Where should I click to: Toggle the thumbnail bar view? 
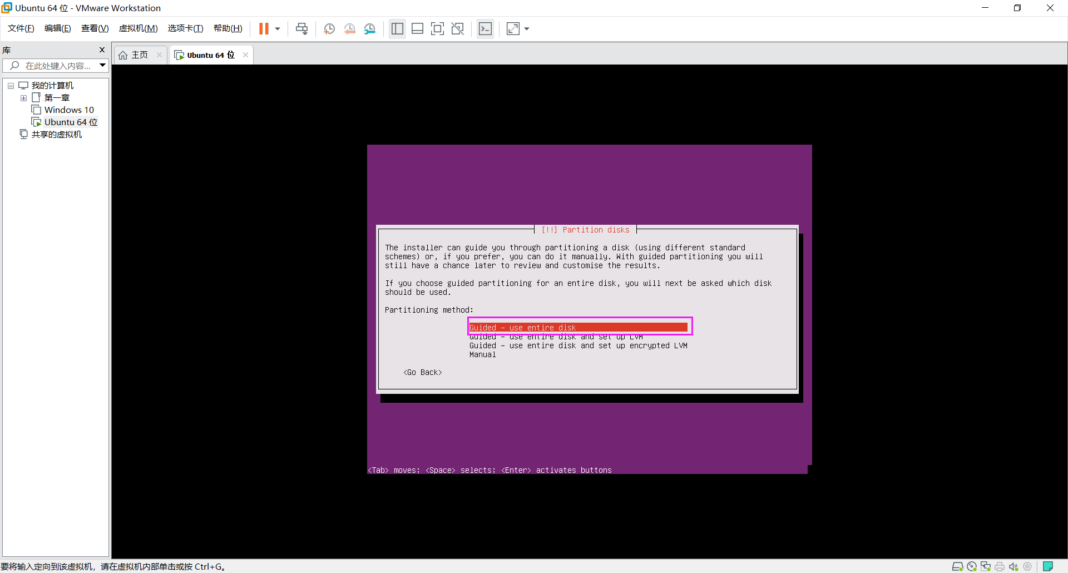point(418,29)
